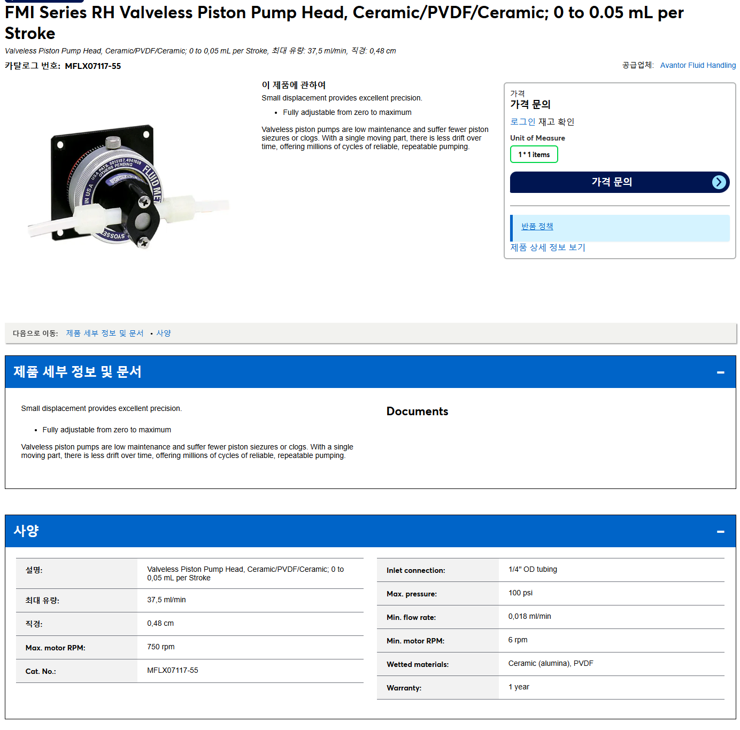Viewport: 740px width, 730px height.
Task: Open the Avantor Fluid Handling supplier link
Action: click(698, 65)
